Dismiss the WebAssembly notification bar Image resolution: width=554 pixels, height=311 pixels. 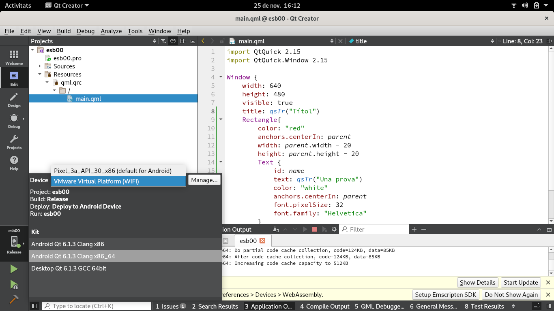click(x=548, y=295)
